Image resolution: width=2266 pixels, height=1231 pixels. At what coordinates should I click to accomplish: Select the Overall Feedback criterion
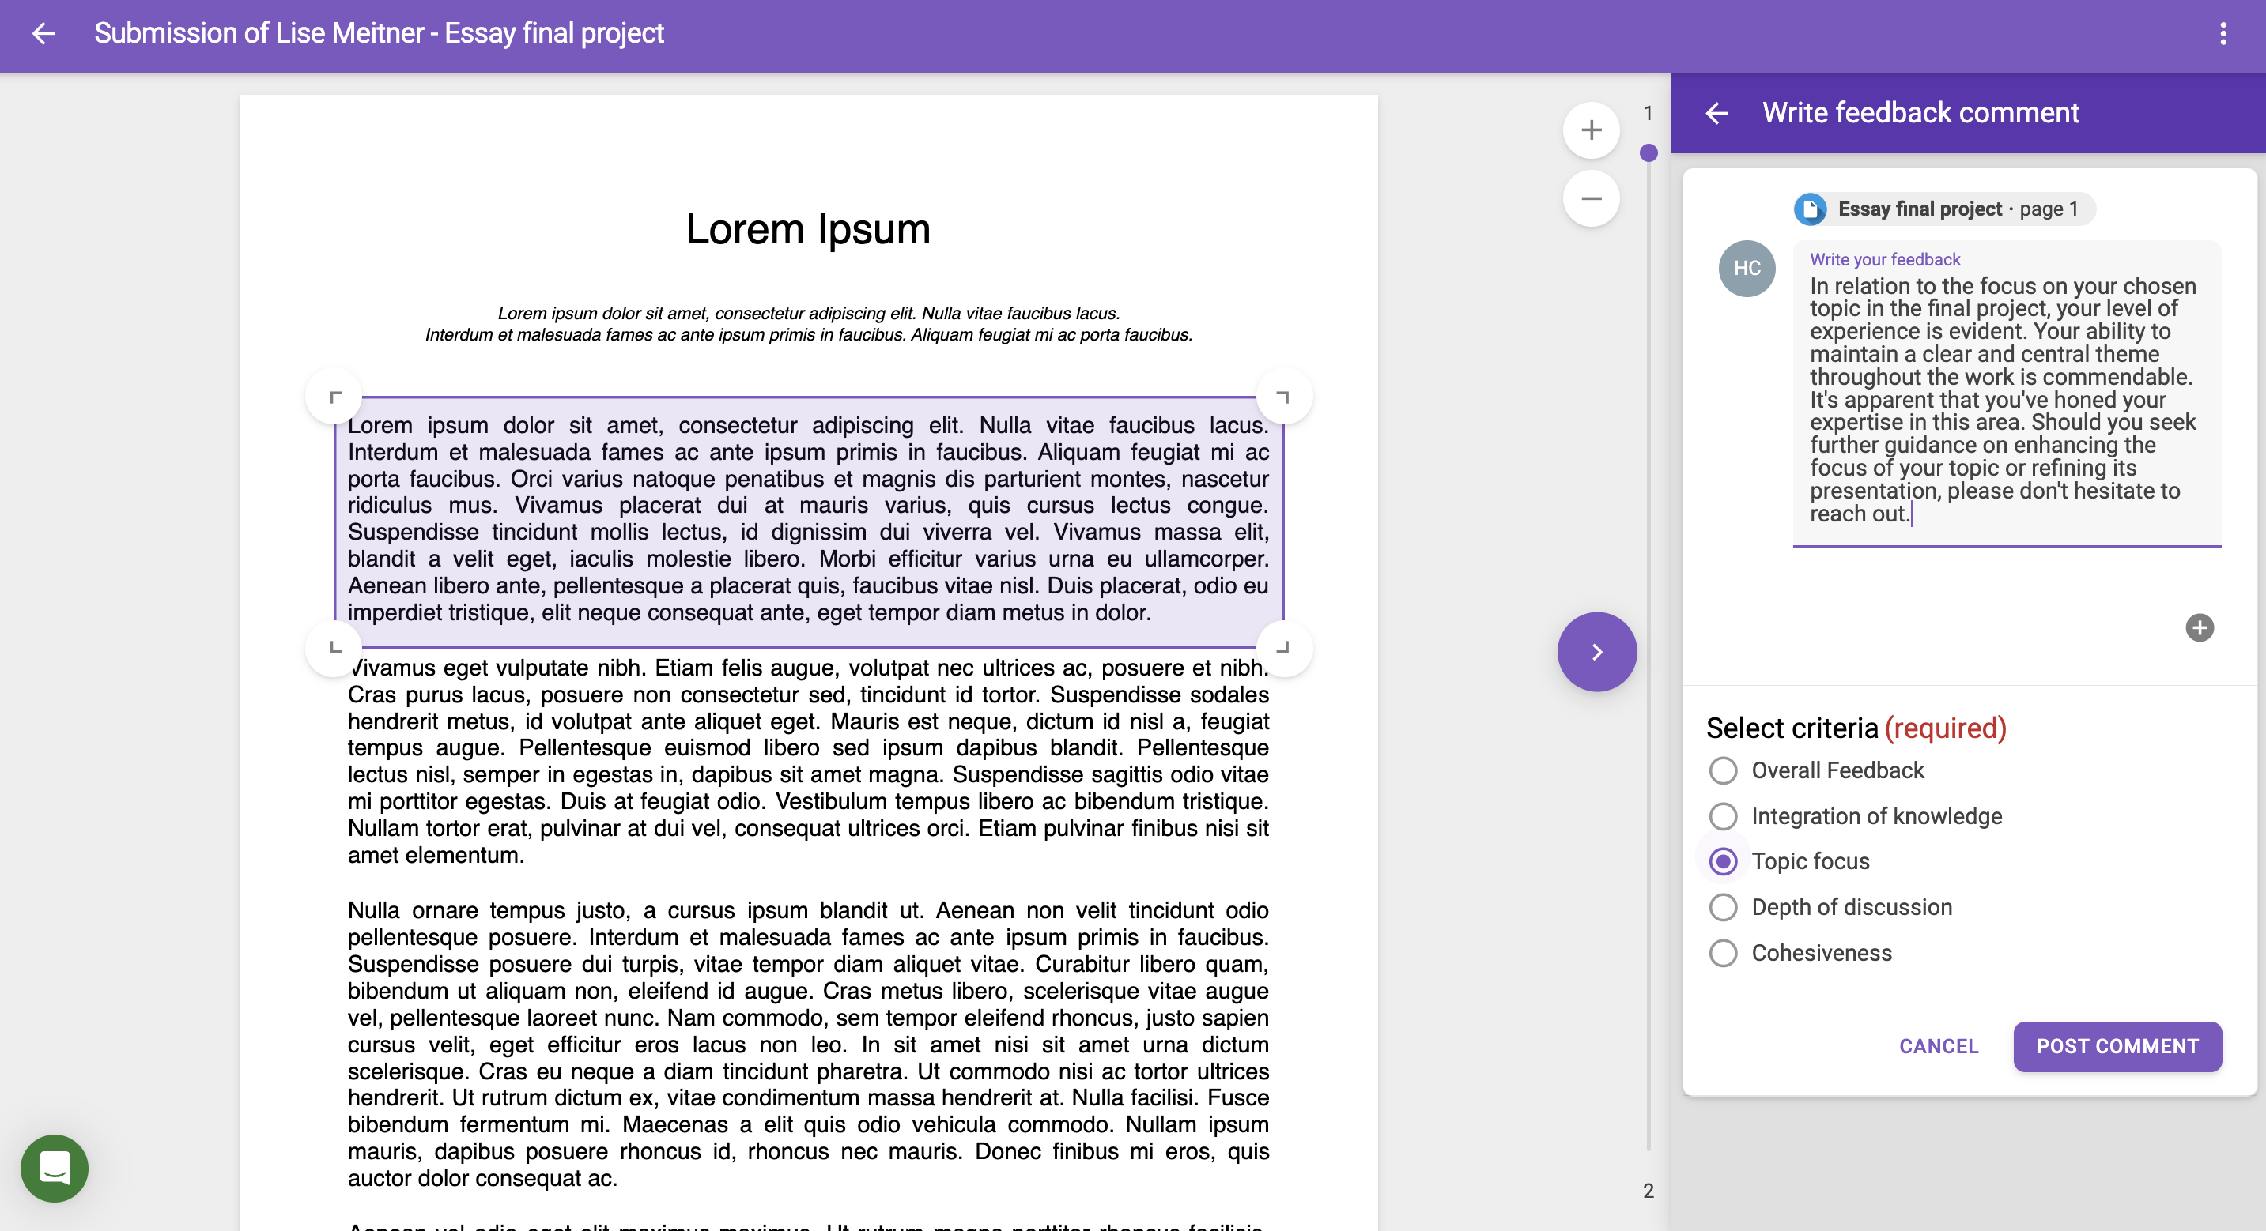1722,770
